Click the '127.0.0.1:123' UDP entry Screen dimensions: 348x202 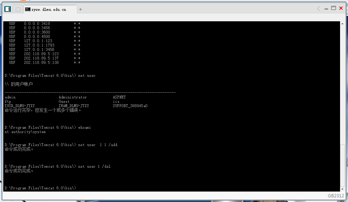click(38, 41)
